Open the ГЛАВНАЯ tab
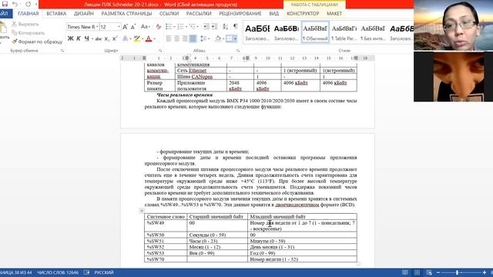The width and height of the screenshot is (493, 277). tap(29, 14)
